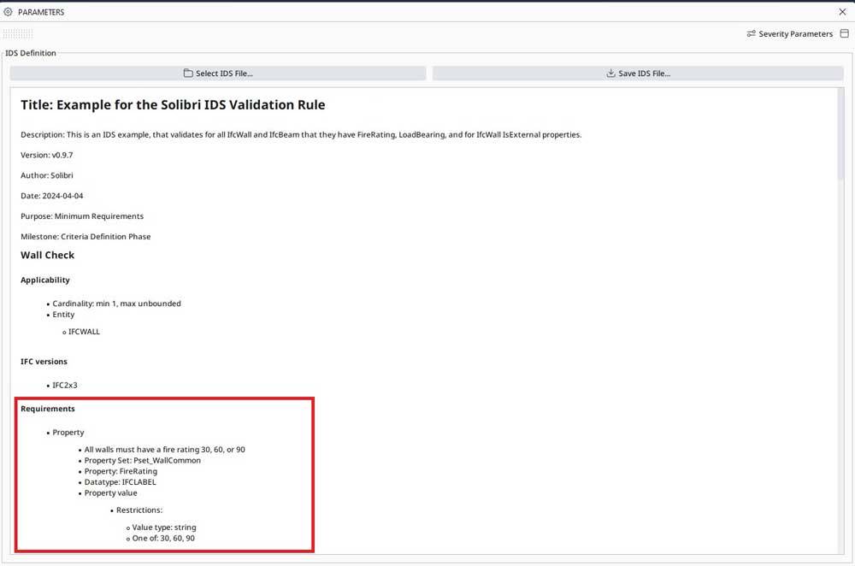Click the 'Restrictions:' bullet
The width and height of the screenshot is (855, 566).
pos(139,510)
